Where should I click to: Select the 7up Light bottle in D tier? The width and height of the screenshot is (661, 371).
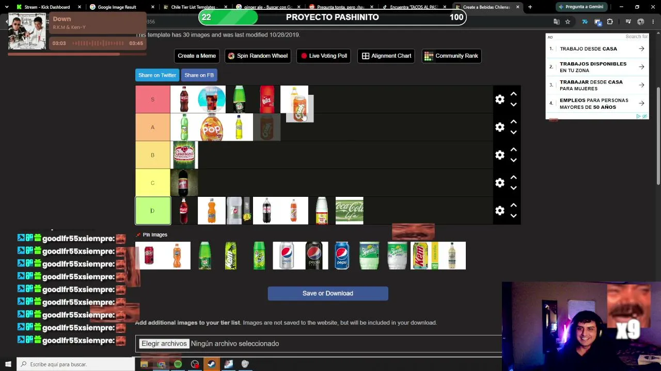239,211
